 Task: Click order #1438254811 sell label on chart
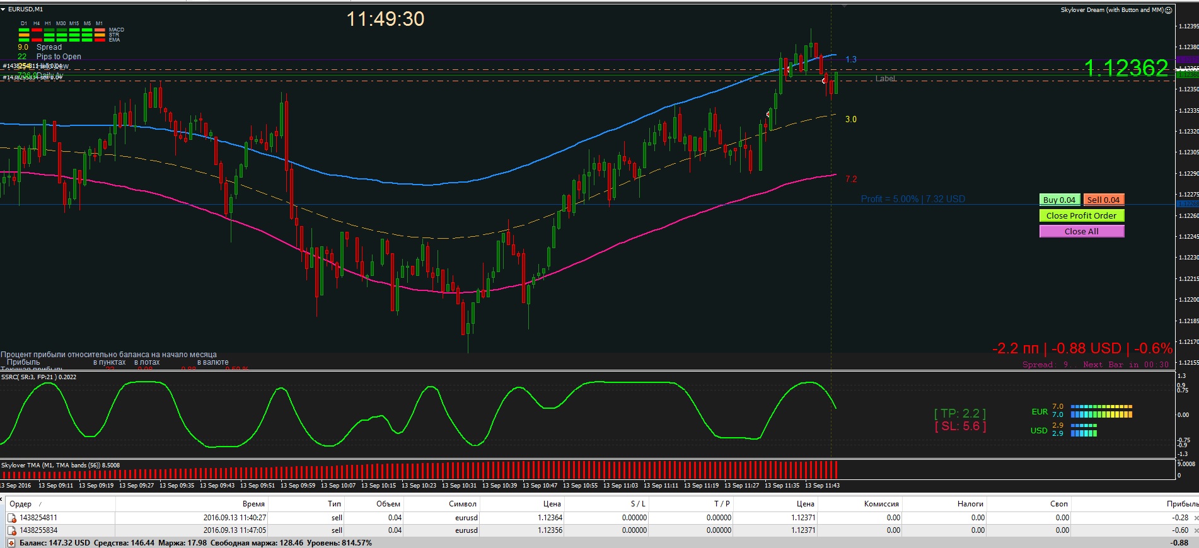33,66
